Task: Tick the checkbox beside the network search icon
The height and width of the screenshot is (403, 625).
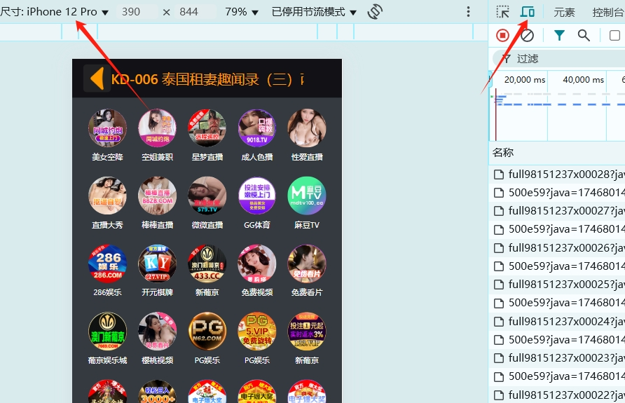Action: point(614,36)
